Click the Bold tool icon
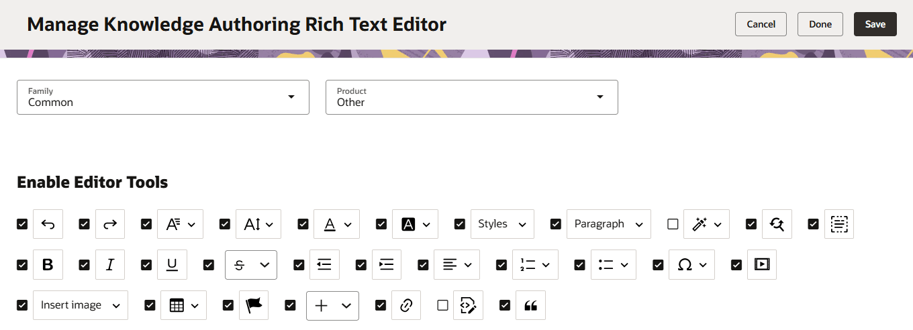The width and height of the screenshot is (913, 330). pos(48,264)
